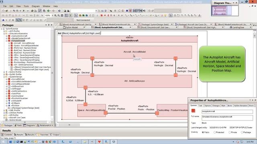The height and width of the screenshot is (144, 257).
Task: Open the Window menu
Action: tap(47, 6)
